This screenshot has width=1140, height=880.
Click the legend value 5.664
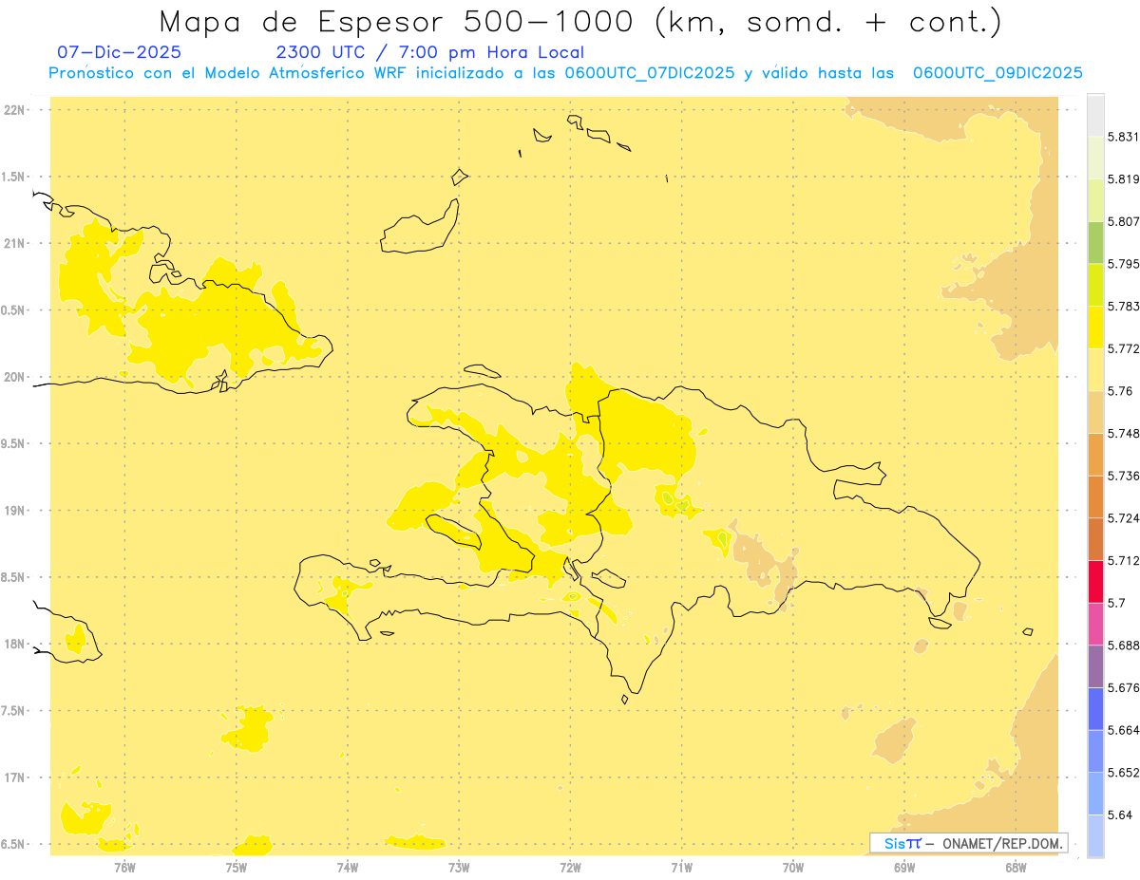(1124, 730)
